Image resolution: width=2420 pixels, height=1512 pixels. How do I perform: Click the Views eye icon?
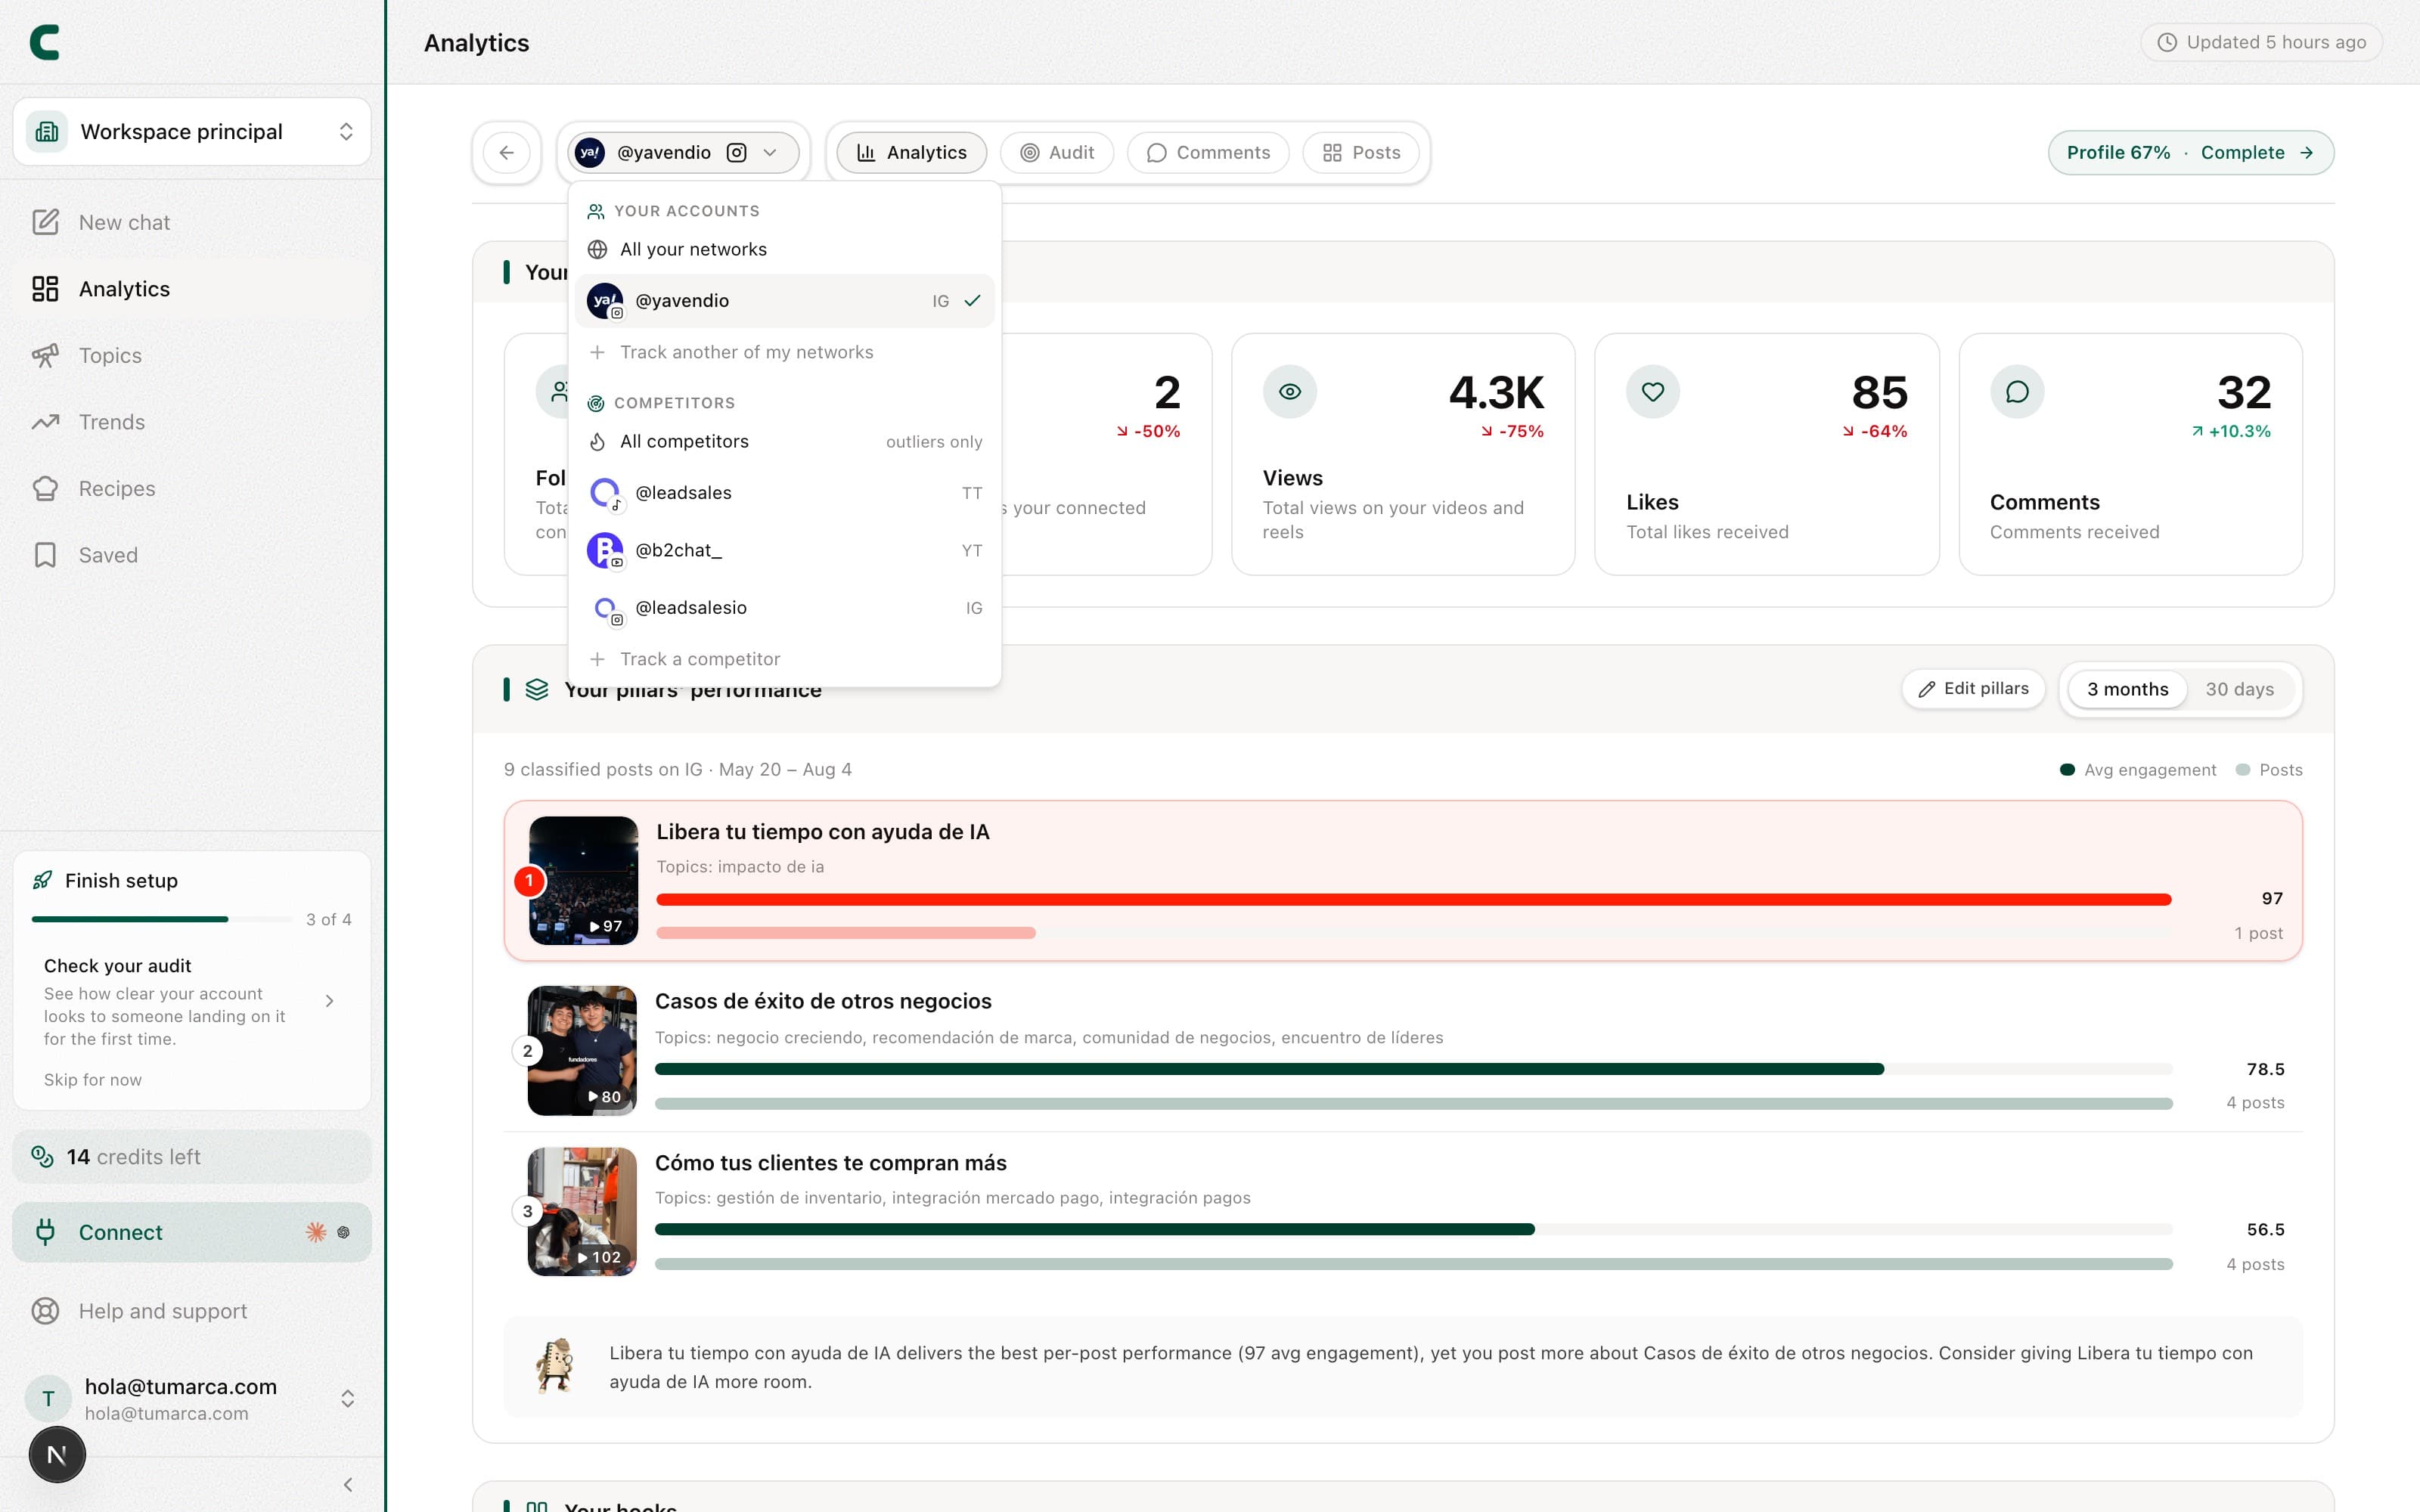pos(1290,392)
